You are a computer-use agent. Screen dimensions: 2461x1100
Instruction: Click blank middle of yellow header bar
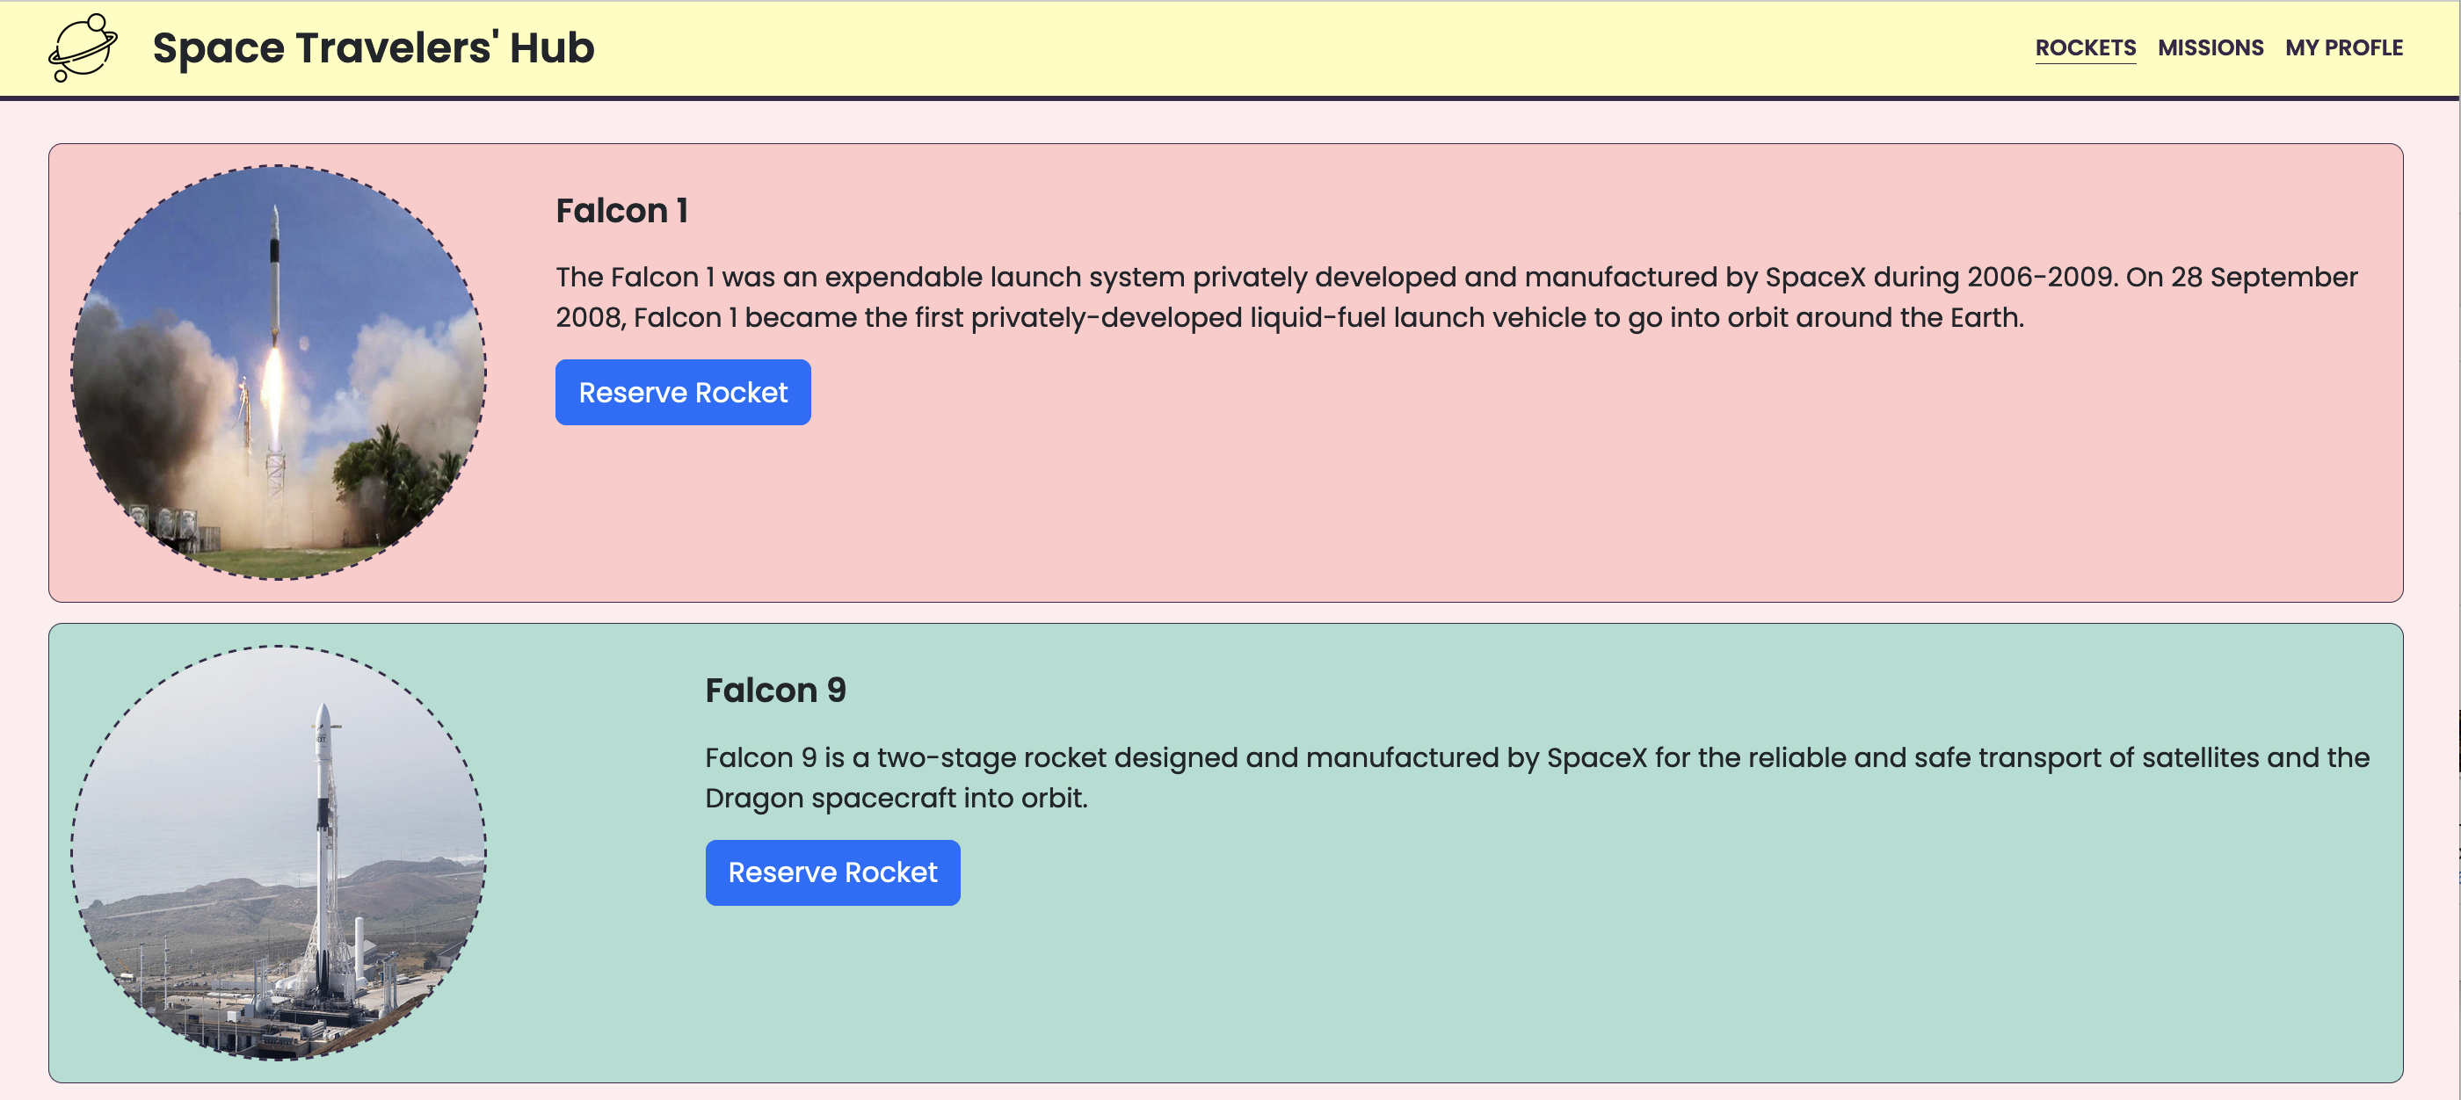(1242, 47)
